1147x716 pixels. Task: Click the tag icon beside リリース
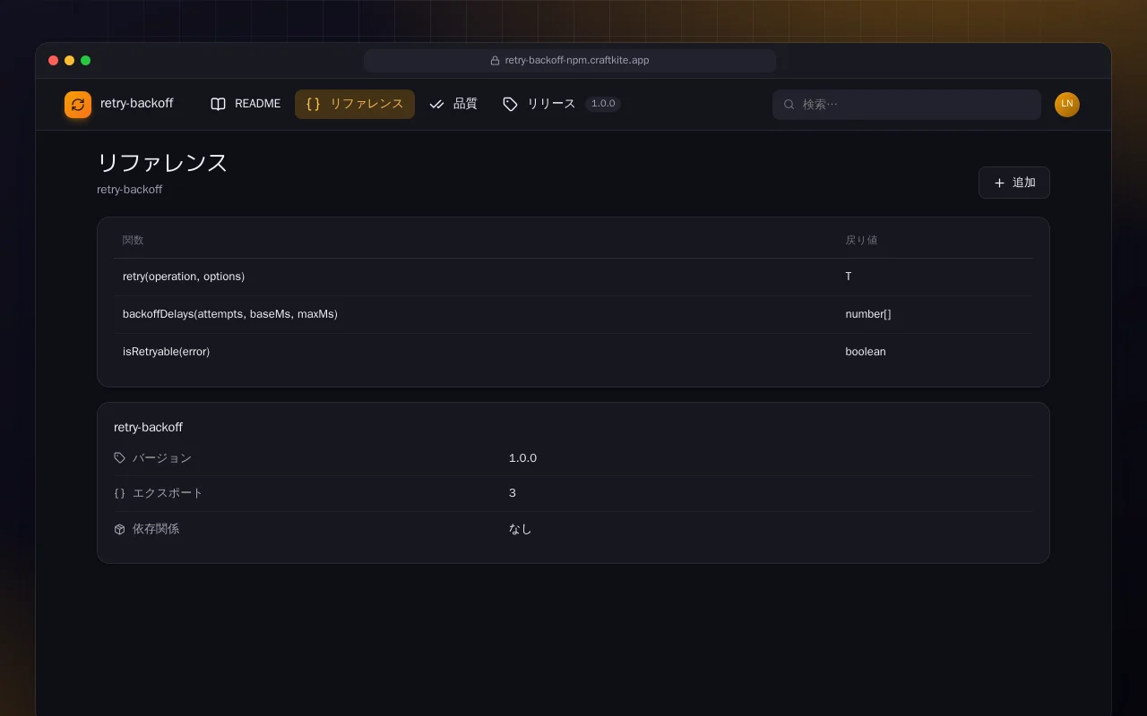click(x=510, y=104)
